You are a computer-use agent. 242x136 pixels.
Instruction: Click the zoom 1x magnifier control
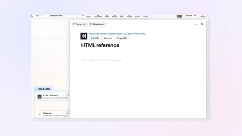tap(38, 16)
